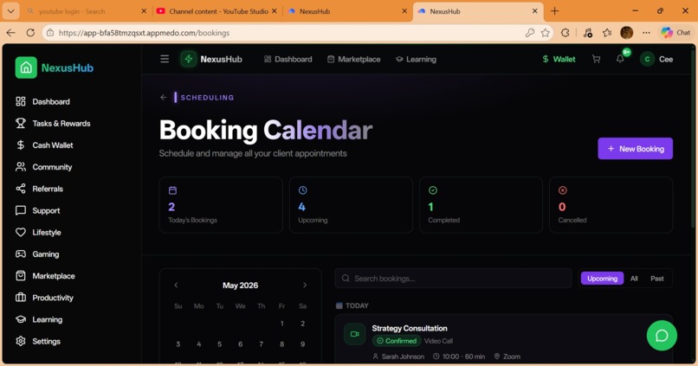
Task: Click the Confirmed status badge
Action: (x=397, y=341)
